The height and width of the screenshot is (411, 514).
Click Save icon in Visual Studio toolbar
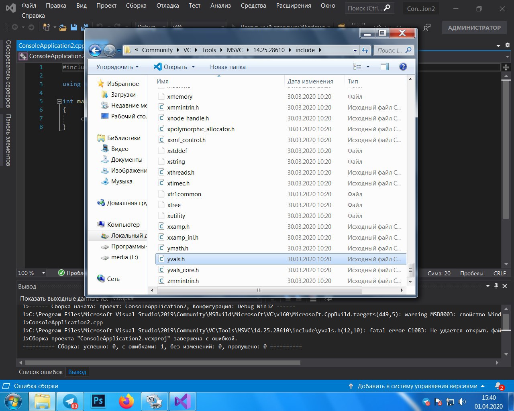(x=73, y=27)
